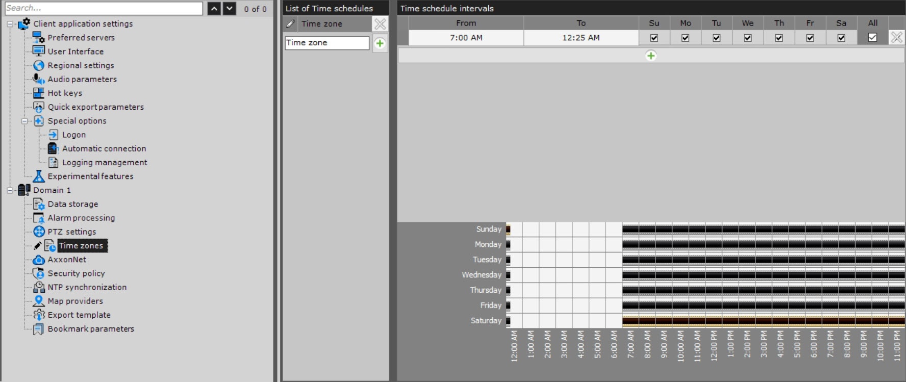Select Time zone in schedules list header

pyautogui.click(x=322, y=23)
